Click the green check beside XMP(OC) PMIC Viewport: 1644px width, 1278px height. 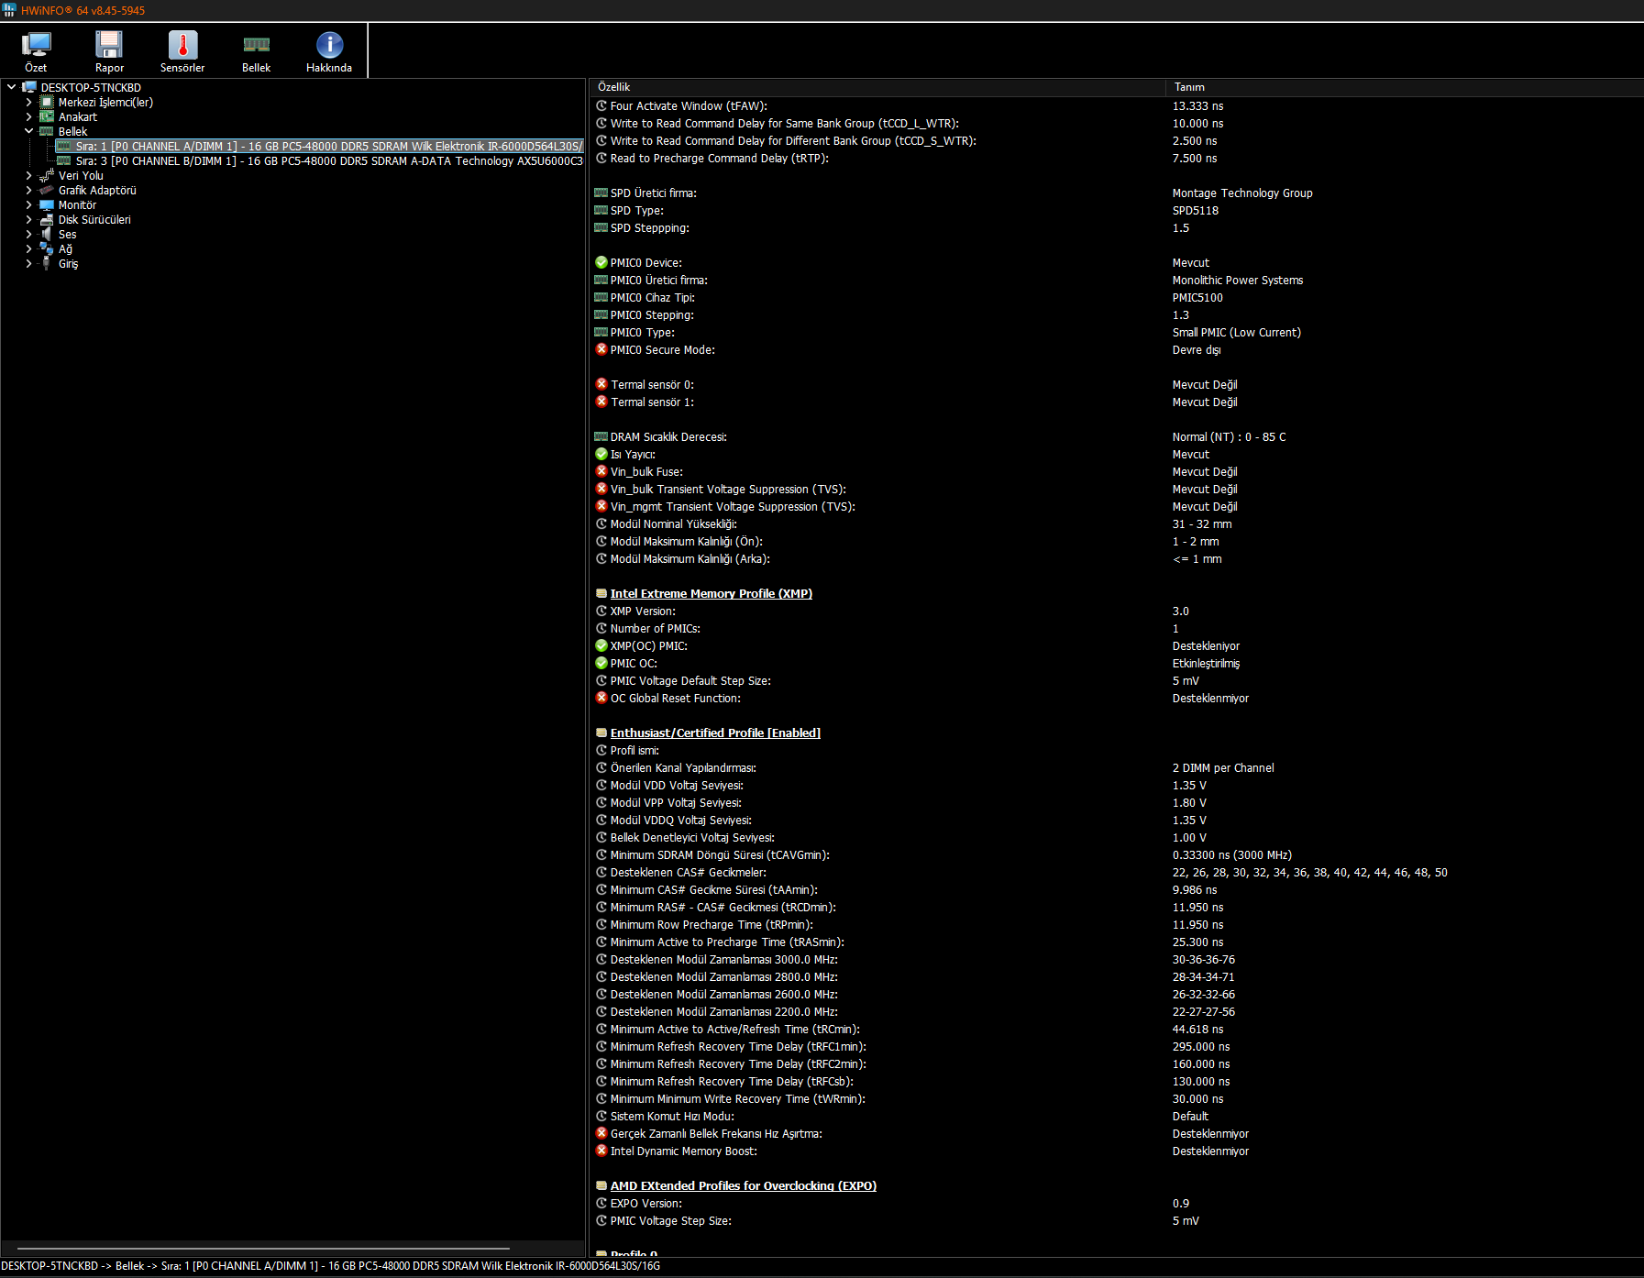[x=601, y=645]
